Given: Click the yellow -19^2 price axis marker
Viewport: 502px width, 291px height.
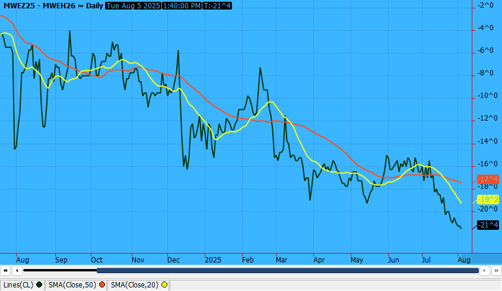Looking at the screenshot, I should [x=487, y=200].
